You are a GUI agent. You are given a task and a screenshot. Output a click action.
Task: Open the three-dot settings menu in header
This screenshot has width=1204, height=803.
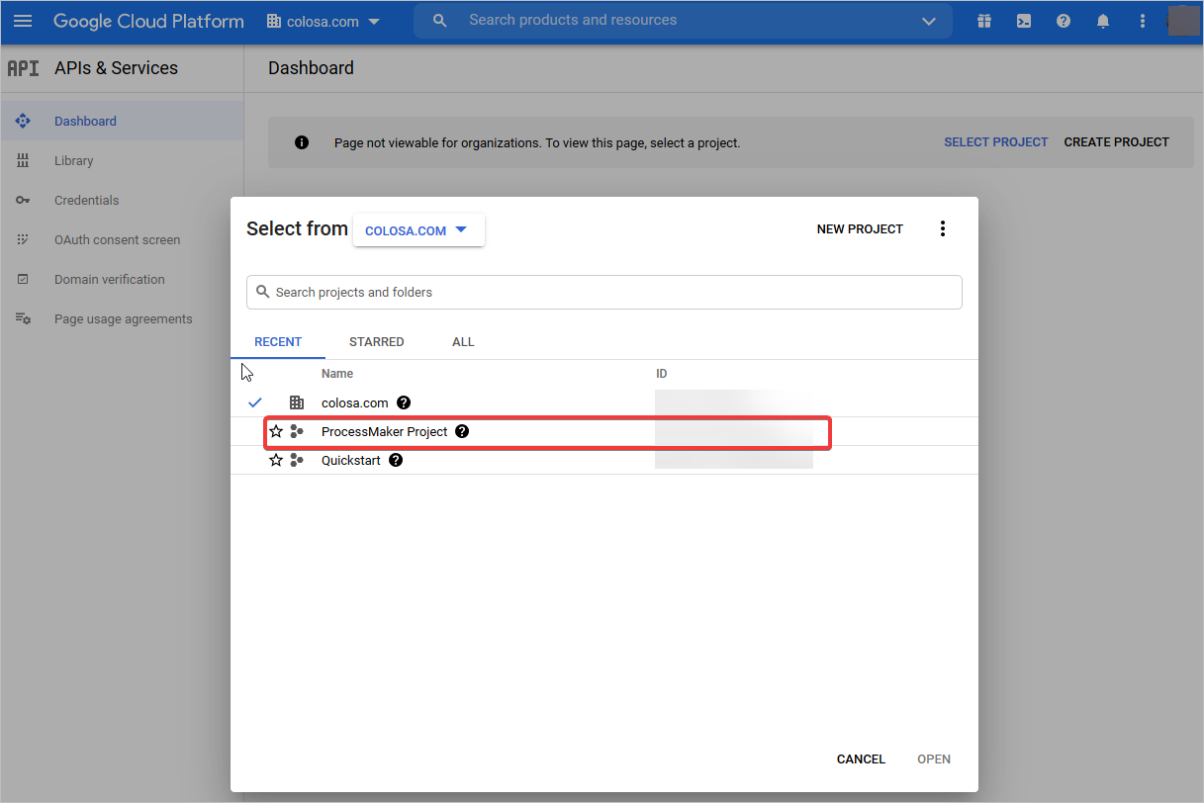click(1143, 21)
